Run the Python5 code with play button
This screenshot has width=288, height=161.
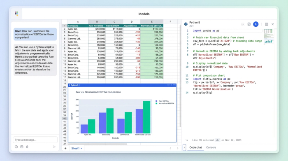click(x=255, y=24)
